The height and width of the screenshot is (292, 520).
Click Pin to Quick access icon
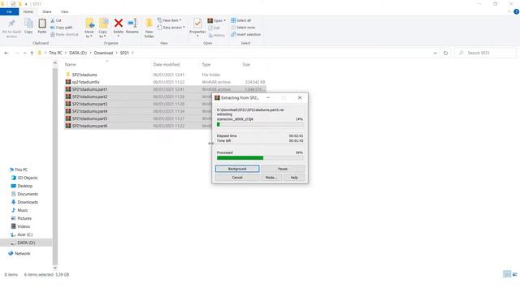11,24
